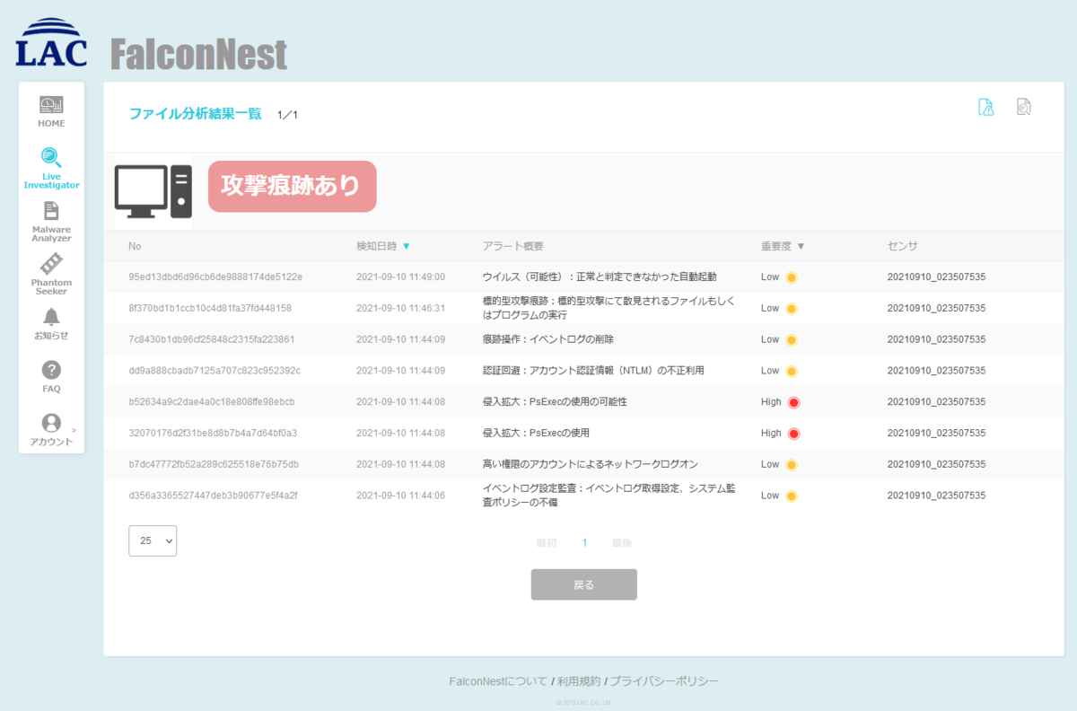Click the FalconNest title heading
Image resolution: width=1077 pixels, height=711 pixels.
click(198, 54)
